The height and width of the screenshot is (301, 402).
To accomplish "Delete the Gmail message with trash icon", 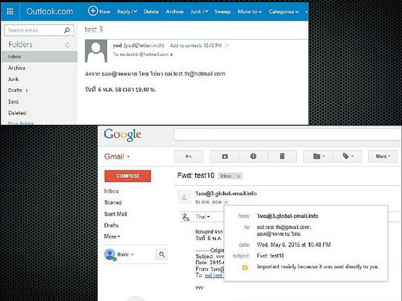I will [282, 157].
